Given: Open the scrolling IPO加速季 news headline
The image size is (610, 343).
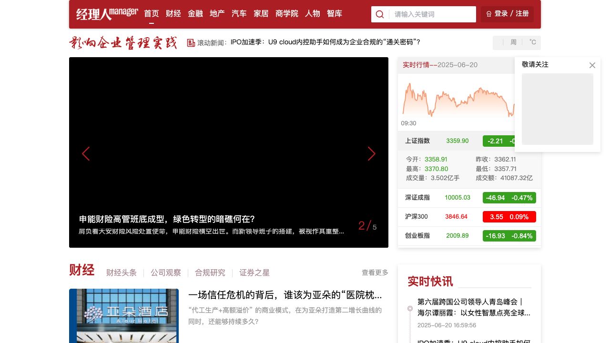Looking at the screenshot, I should pyautogui.click(x=325, y=42).
